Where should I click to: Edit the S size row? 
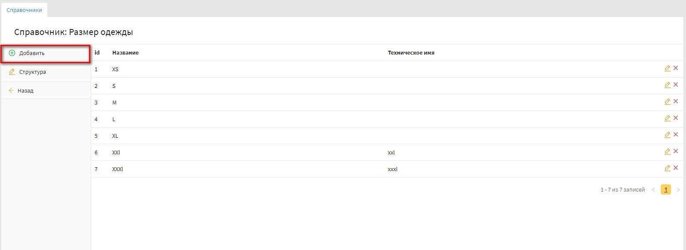tap(667, 85)
